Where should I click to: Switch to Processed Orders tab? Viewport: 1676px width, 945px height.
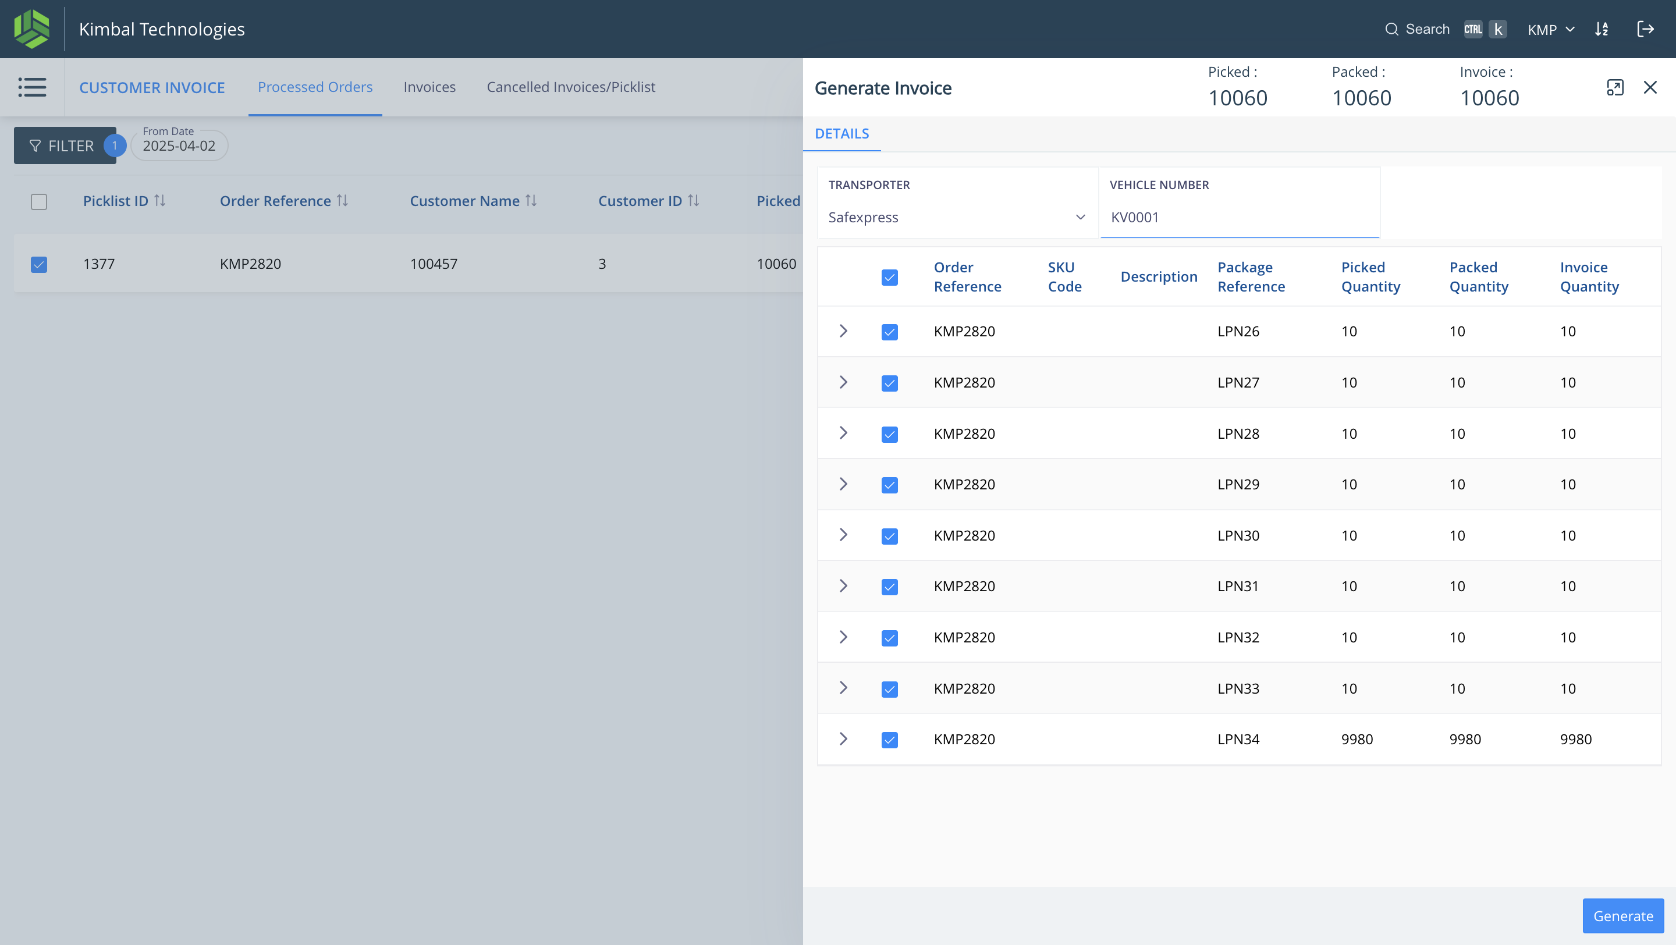tap(315, 87)
